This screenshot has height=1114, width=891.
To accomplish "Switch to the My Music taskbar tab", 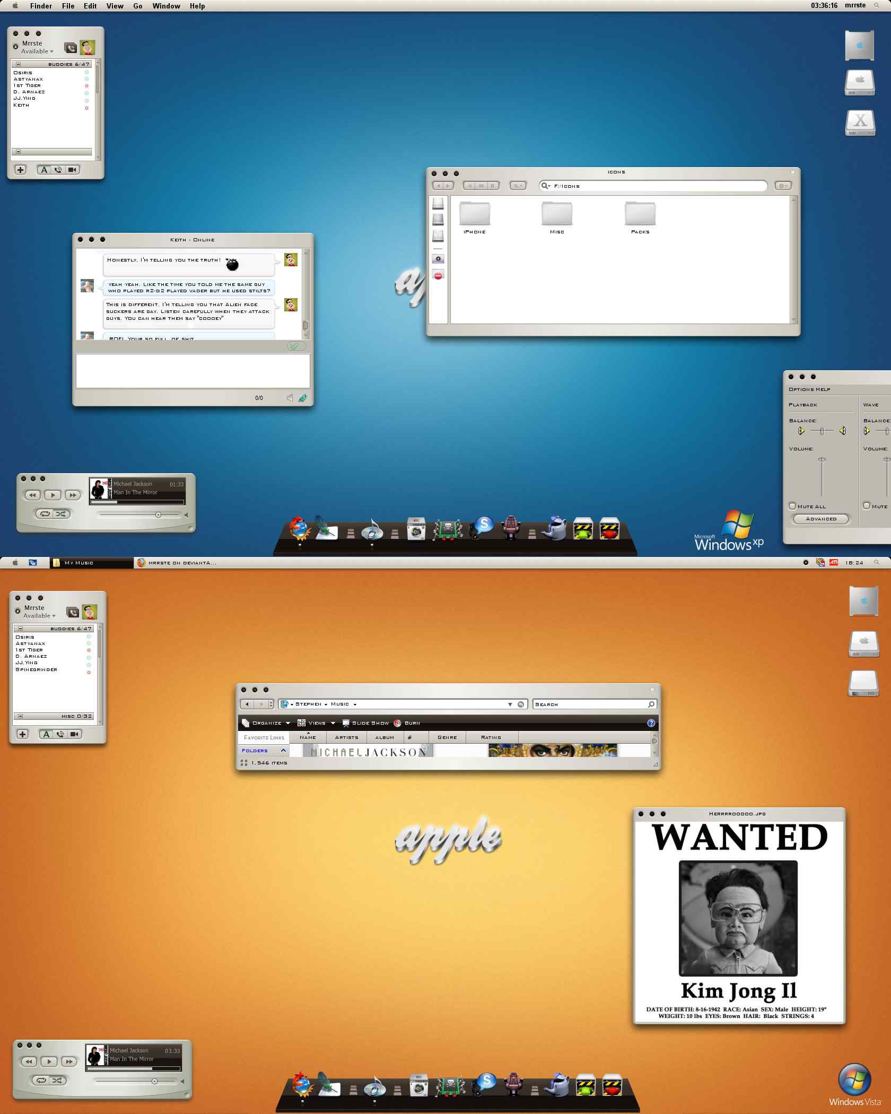I will [91, 563].
